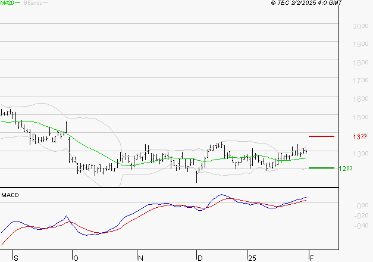The image size is (373, 262).
Task: Click the S month marker on time axis
Action: pyautogui.click(x=16, y=258)
